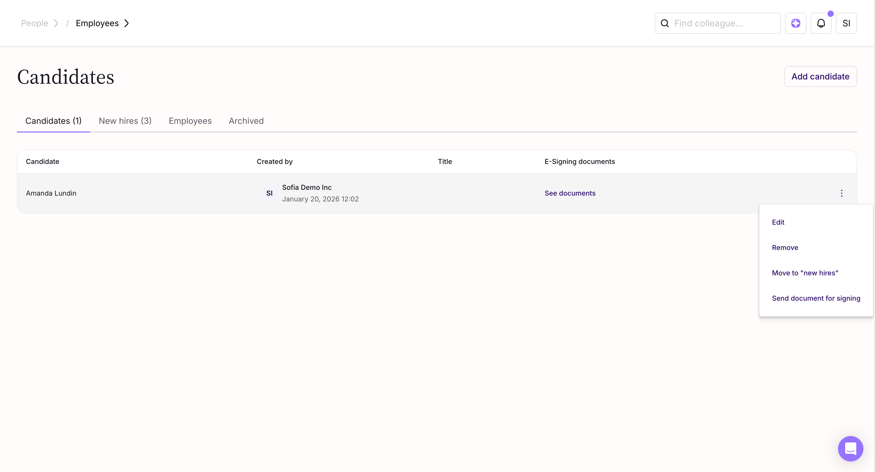Click the SI avatar beside Sofia Demo Inc
Screen dimensions: 875x472
pos(269,193)
